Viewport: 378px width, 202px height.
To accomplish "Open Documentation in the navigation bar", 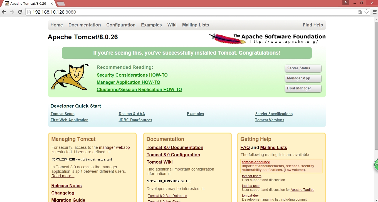I will 85,25.
